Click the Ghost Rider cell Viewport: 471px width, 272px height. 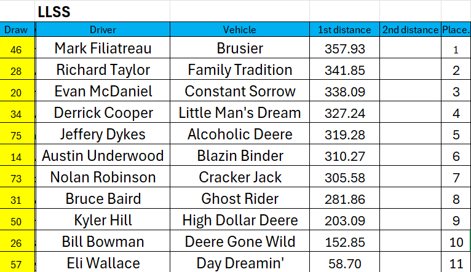click(x=240, y=199)
